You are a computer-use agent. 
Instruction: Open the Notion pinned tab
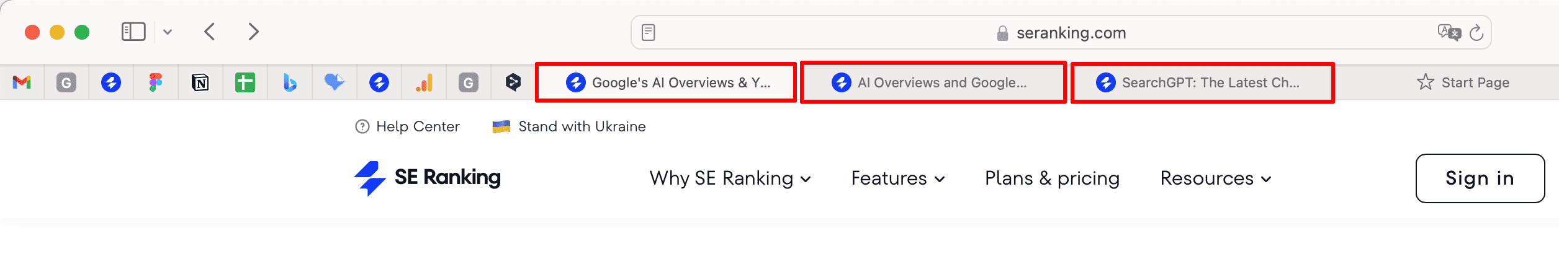click(x=200, y=82)
